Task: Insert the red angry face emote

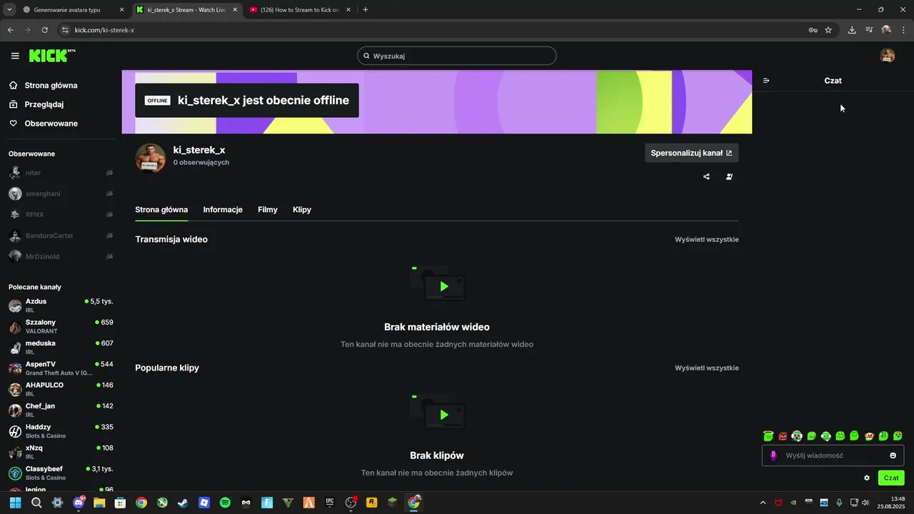Action: (783, 435)
